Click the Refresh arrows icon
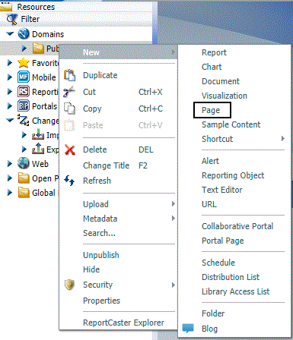The image size is (293, 340). click(x=69, y=181)
